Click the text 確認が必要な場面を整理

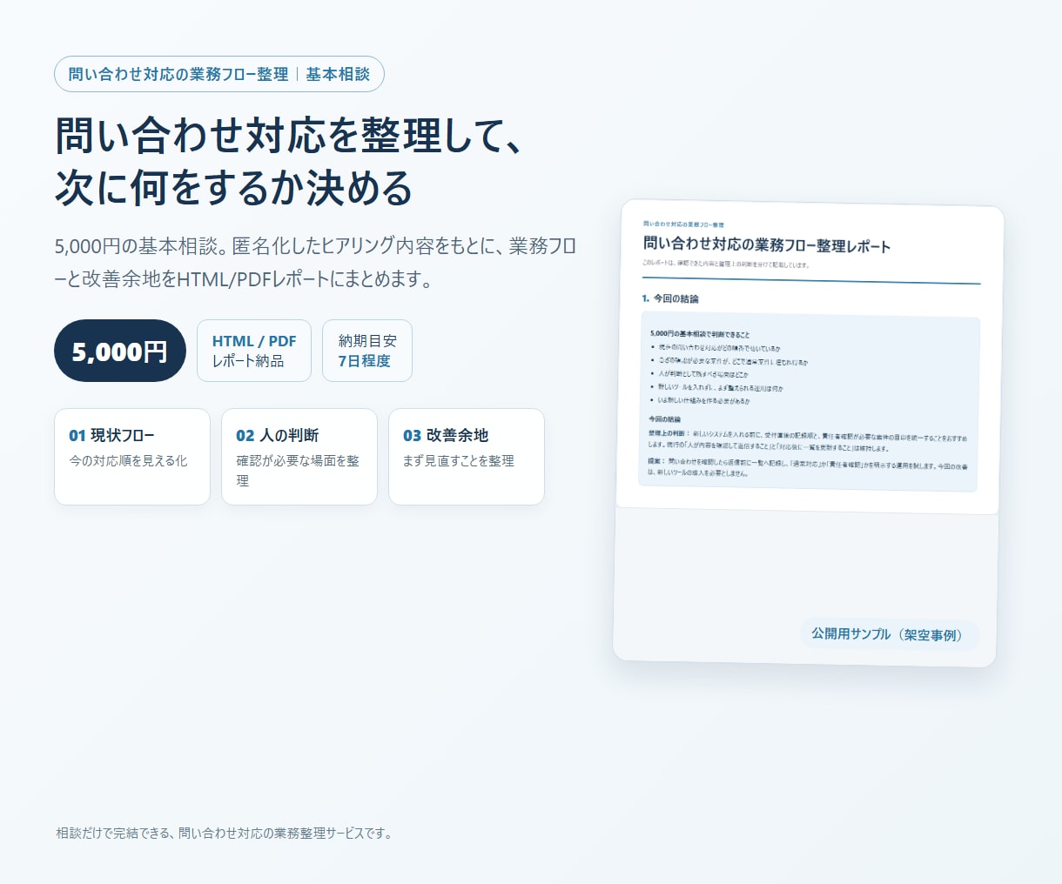pos(298,470)
